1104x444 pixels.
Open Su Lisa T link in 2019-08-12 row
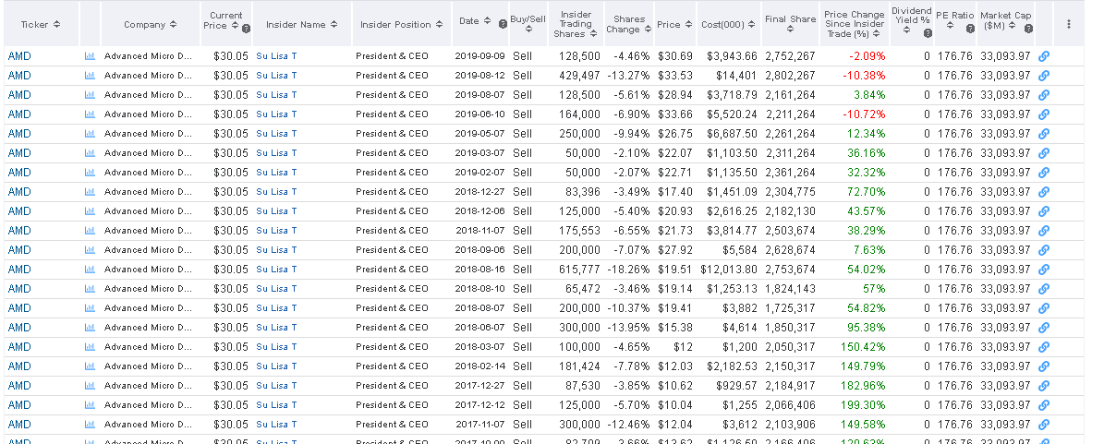click(276, 76)
